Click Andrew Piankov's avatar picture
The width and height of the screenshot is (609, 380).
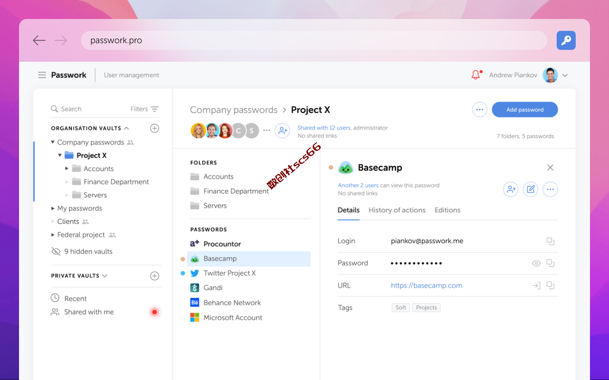[550, 75]
